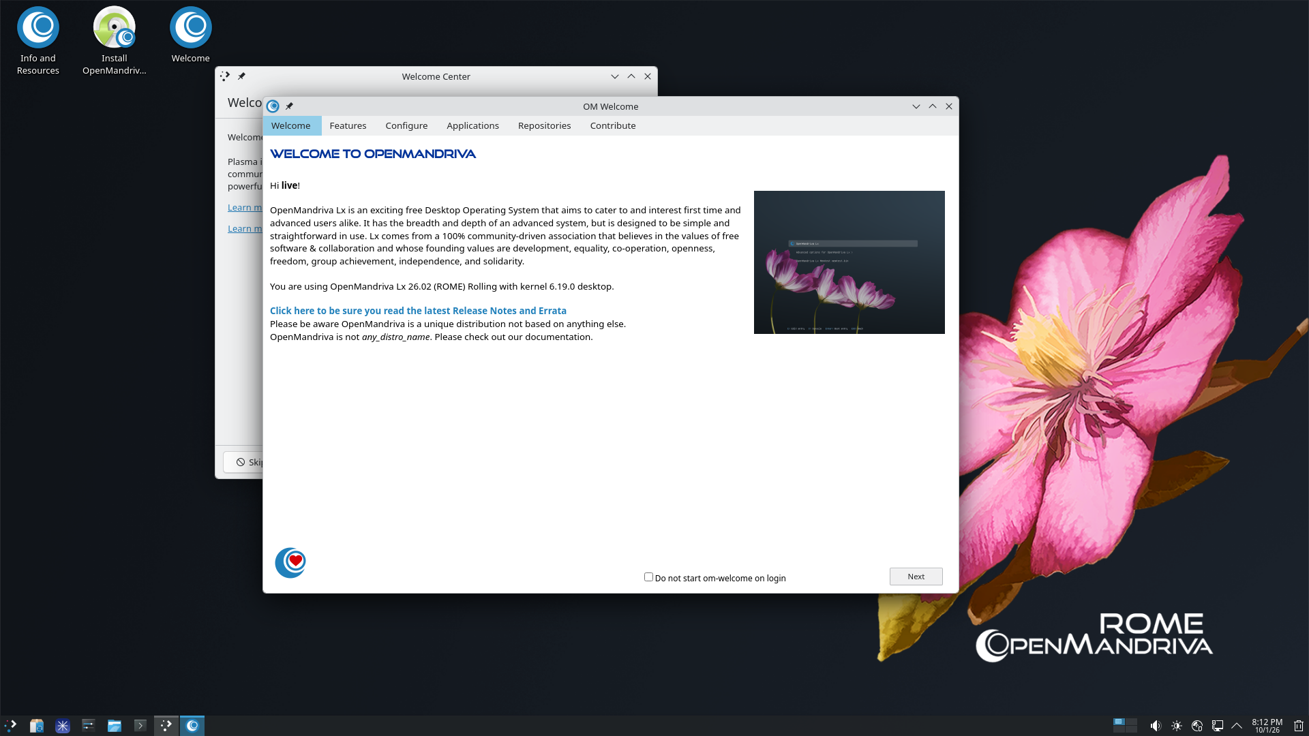Enable 'Do not start om-welcome on login'

pos(648,577)
